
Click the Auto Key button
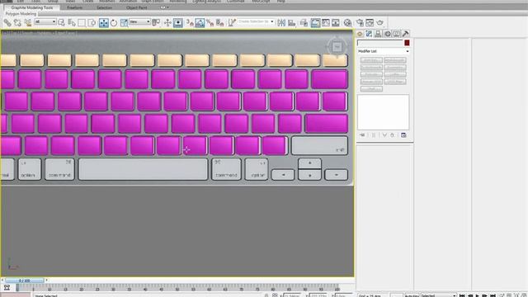412,295
